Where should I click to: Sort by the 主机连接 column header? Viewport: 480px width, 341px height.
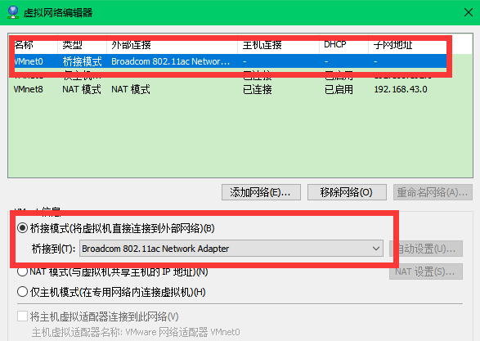click(x=278, y=45)
